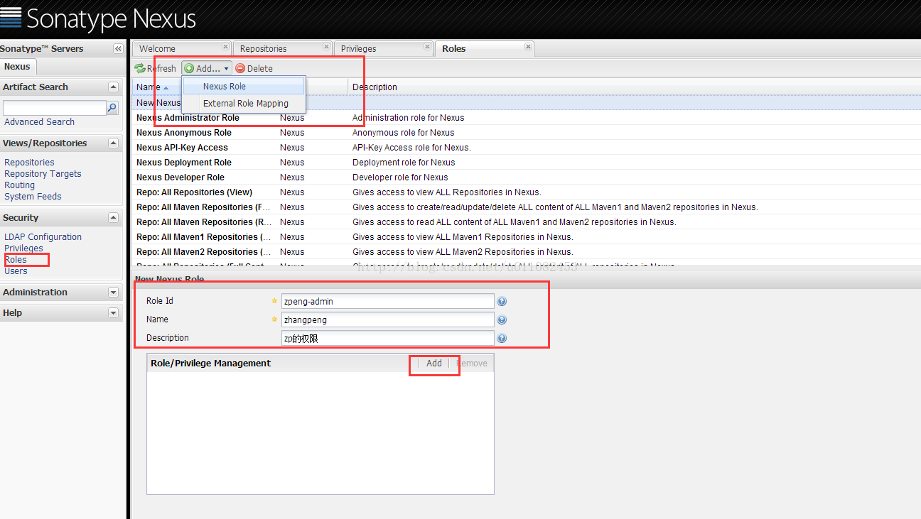Click 'Administration role for Nexus' description

pyautogui.click(x=408, y=118)
